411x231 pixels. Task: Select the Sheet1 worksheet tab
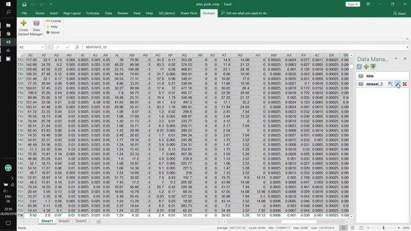pyautogui.click(x=47, y=221)
